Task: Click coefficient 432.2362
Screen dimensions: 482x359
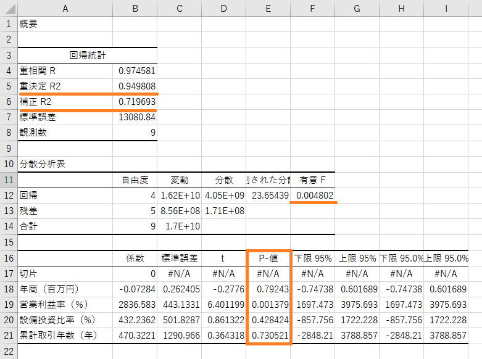Action: click(x=137, y=320)
